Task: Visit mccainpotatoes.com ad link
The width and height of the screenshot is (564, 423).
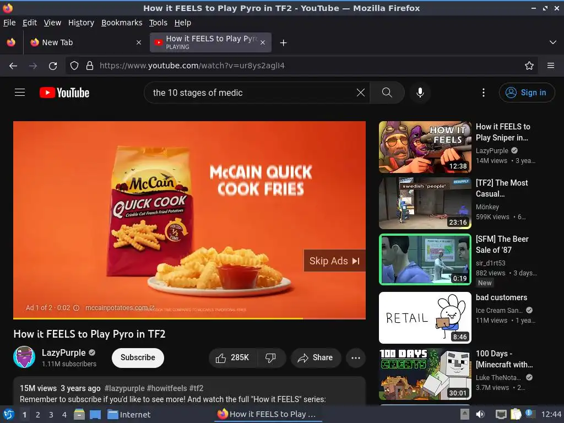Action: 120,308
